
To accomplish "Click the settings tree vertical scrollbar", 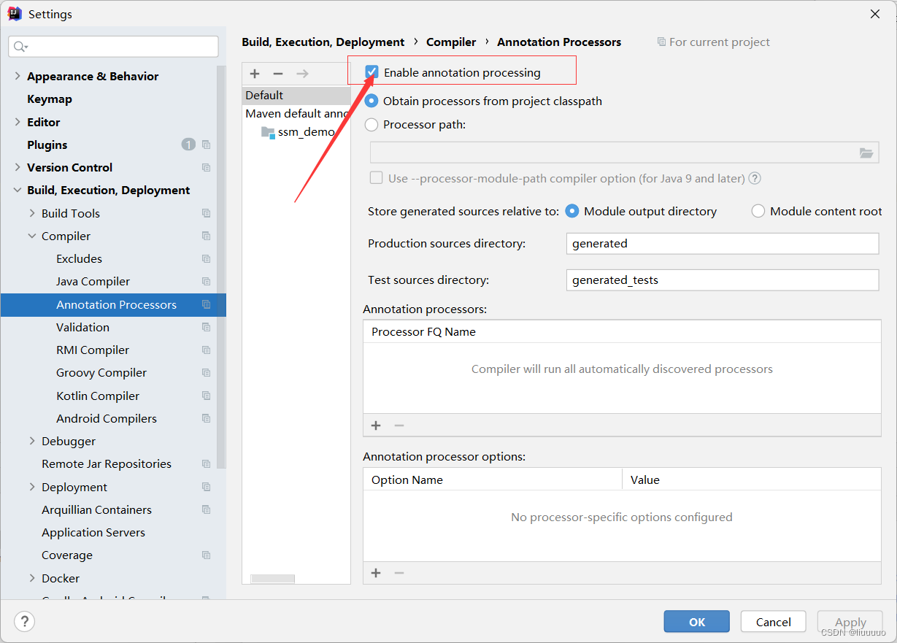I will (221, 266).
